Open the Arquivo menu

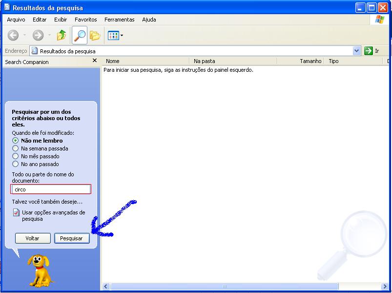[16, 20]
